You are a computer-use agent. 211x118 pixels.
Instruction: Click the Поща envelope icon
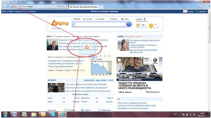click(185, 12)
